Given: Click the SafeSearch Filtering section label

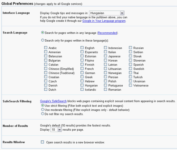Looking at the screenshot, I should [x=17, y=101].
